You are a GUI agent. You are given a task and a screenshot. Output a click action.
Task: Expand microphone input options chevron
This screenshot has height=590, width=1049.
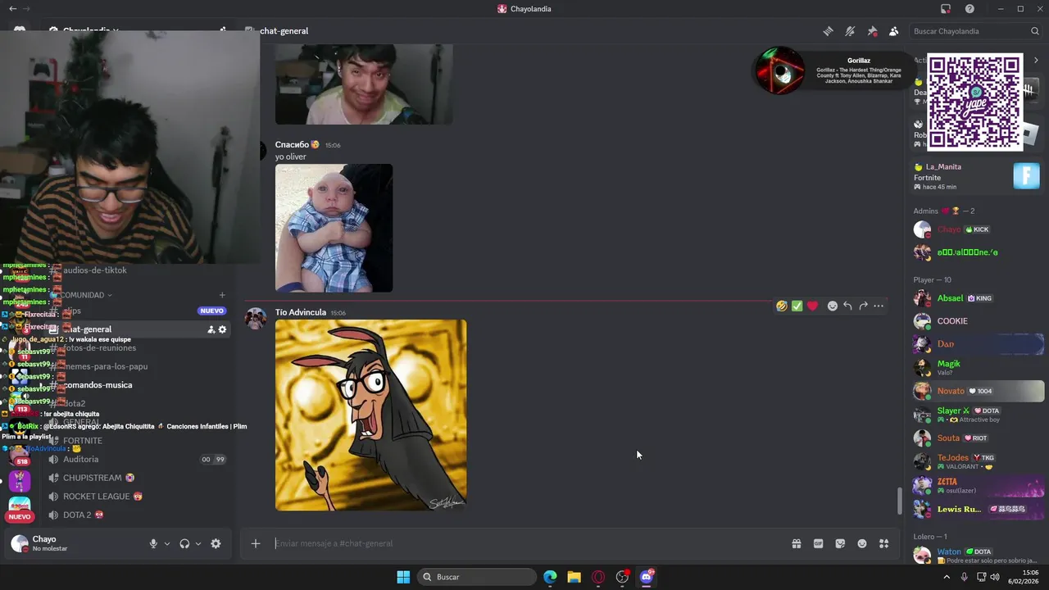coord(167,543)
